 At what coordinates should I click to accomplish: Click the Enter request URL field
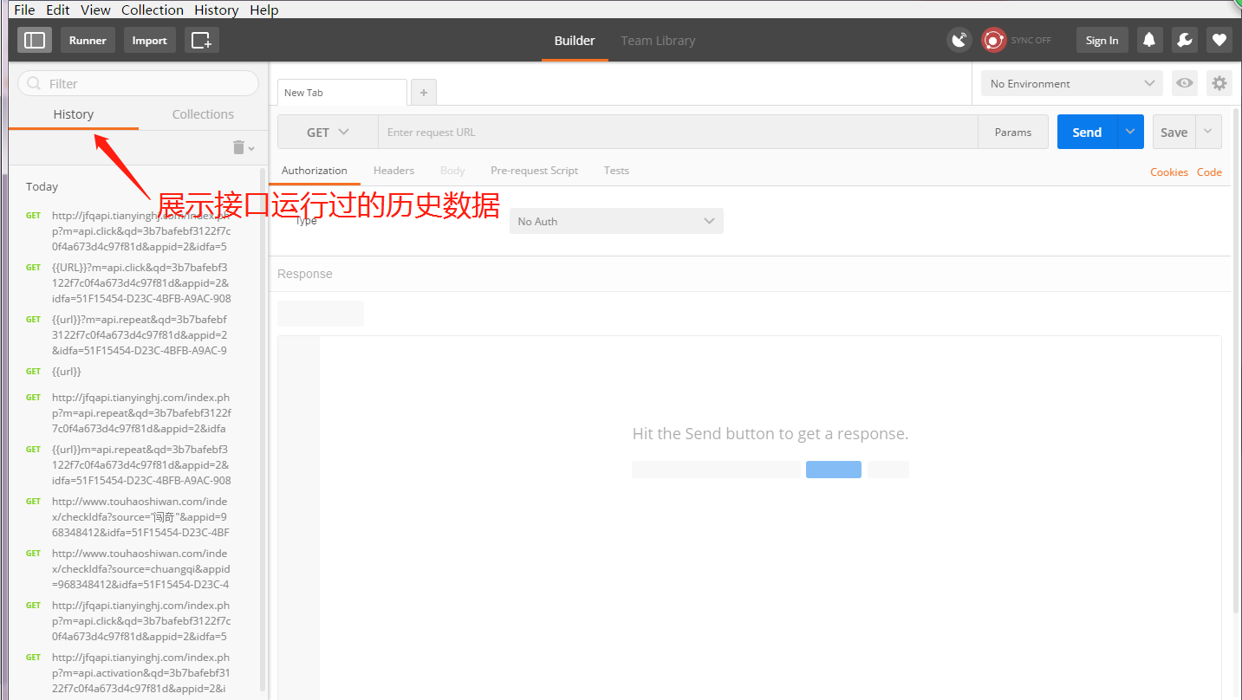coord(678,133)
